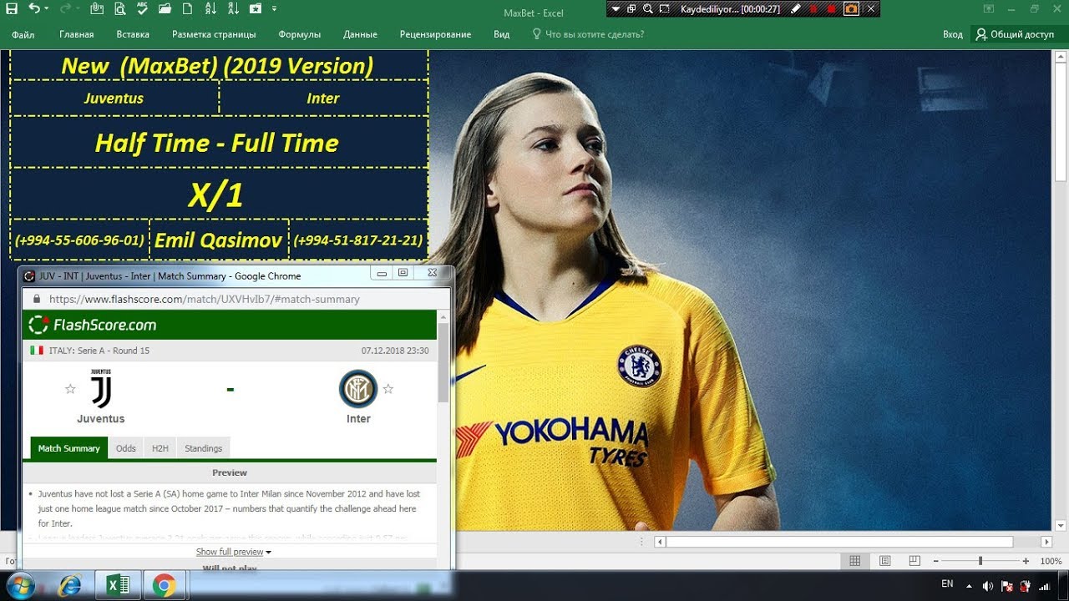The image size is (1069, 601).
Task: Select the Emil Qasimov cell
Action: point(219,240)
